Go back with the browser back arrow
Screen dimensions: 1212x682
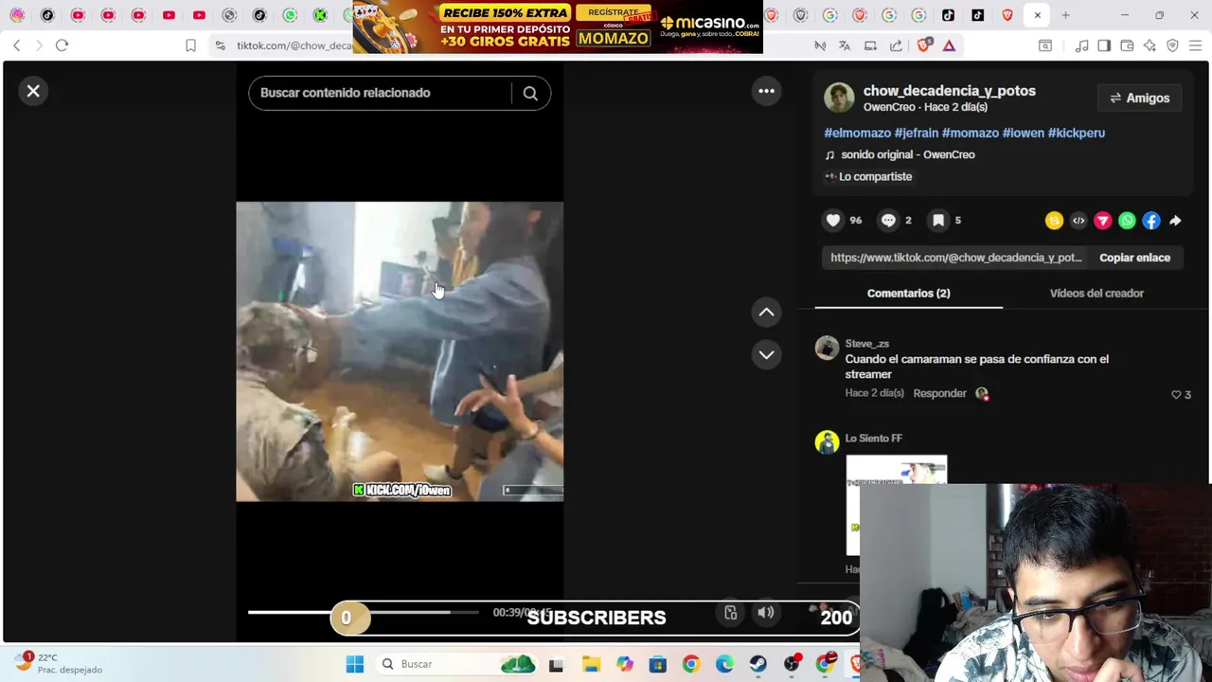coord(17,45)
